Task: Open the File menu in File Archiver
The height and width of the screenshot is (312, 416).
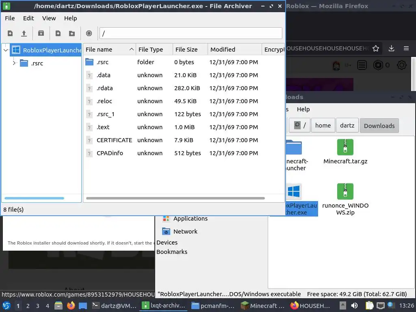Action: pyautogui.click(x=10, y=18)
